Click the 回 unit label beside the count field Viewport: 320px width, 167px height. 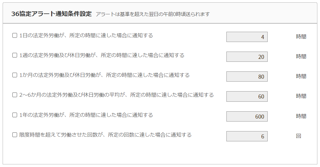pyautogui.click(x=298, y=136)
